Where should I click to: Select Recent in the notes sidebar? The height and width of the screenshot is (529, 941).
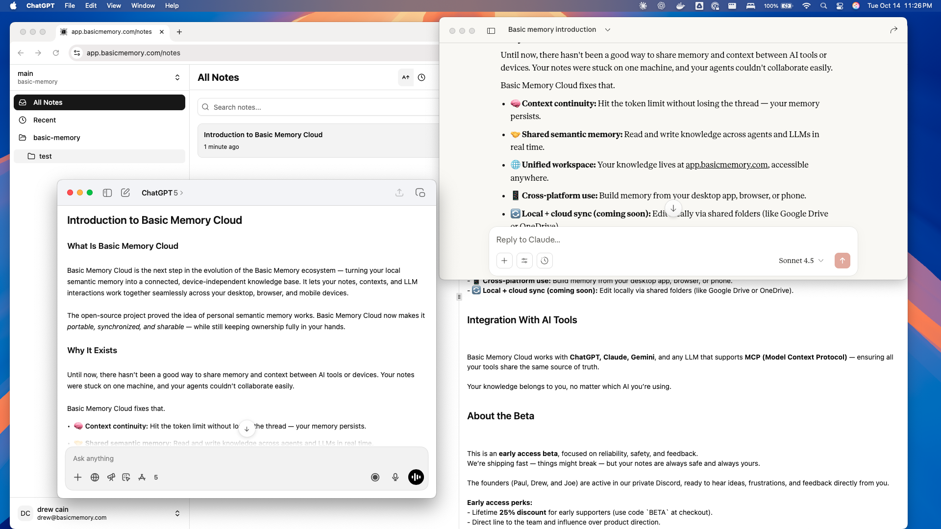click(x=45, y=120)
